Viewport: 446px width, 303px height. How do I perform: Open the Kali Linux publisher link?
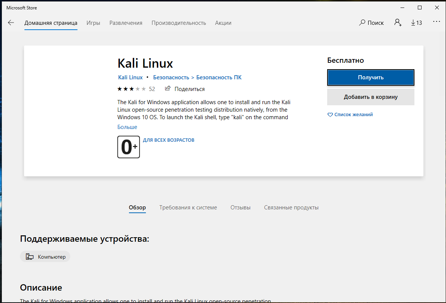point(130,77)
